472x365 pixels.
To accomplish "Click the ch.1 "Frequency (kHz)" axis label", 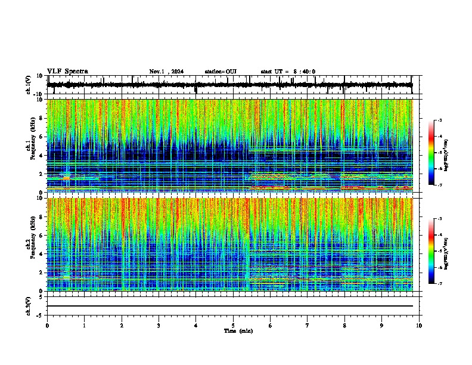I will [33, 139].
